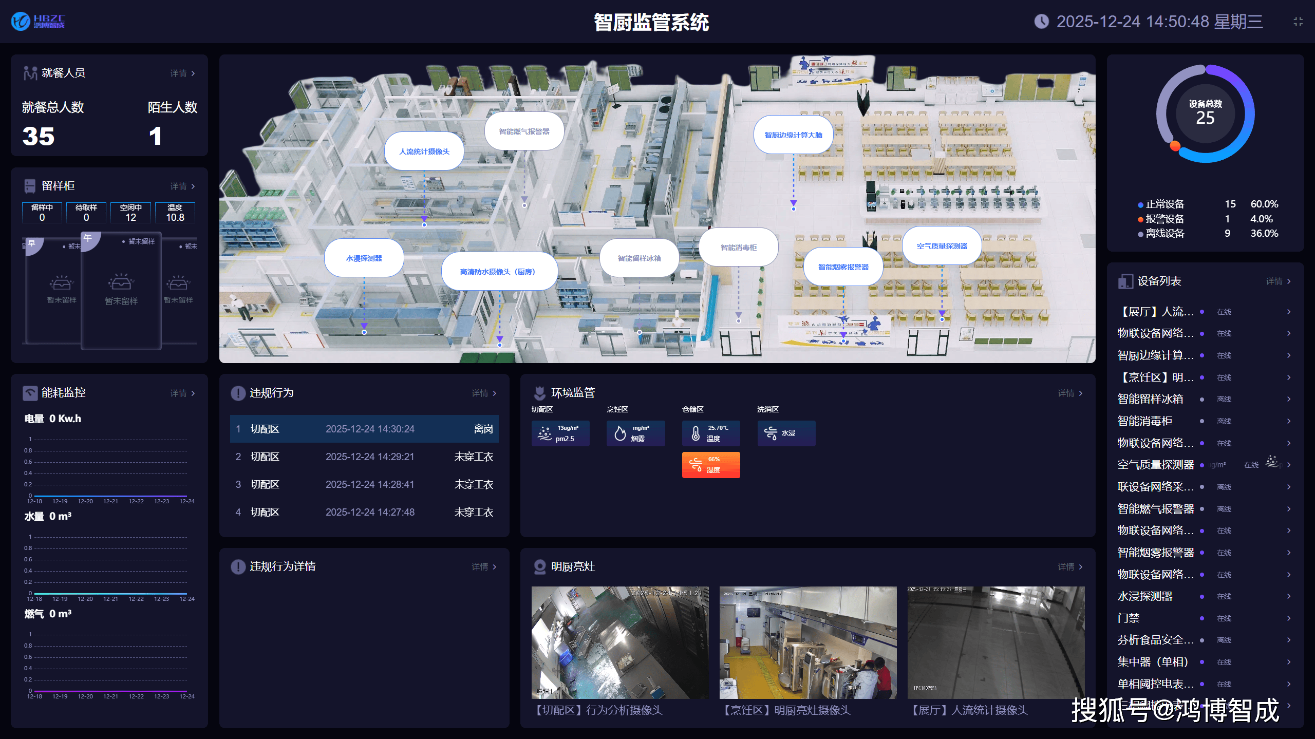Click the sample cabinet panel icon
This screenshot has width=1315, height=739.
click(x=30, y=186)
